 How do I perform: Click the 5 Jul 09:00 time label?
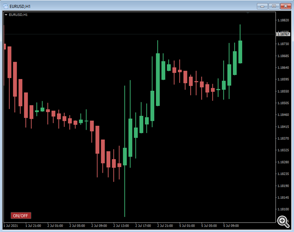[x=231, y=226]
